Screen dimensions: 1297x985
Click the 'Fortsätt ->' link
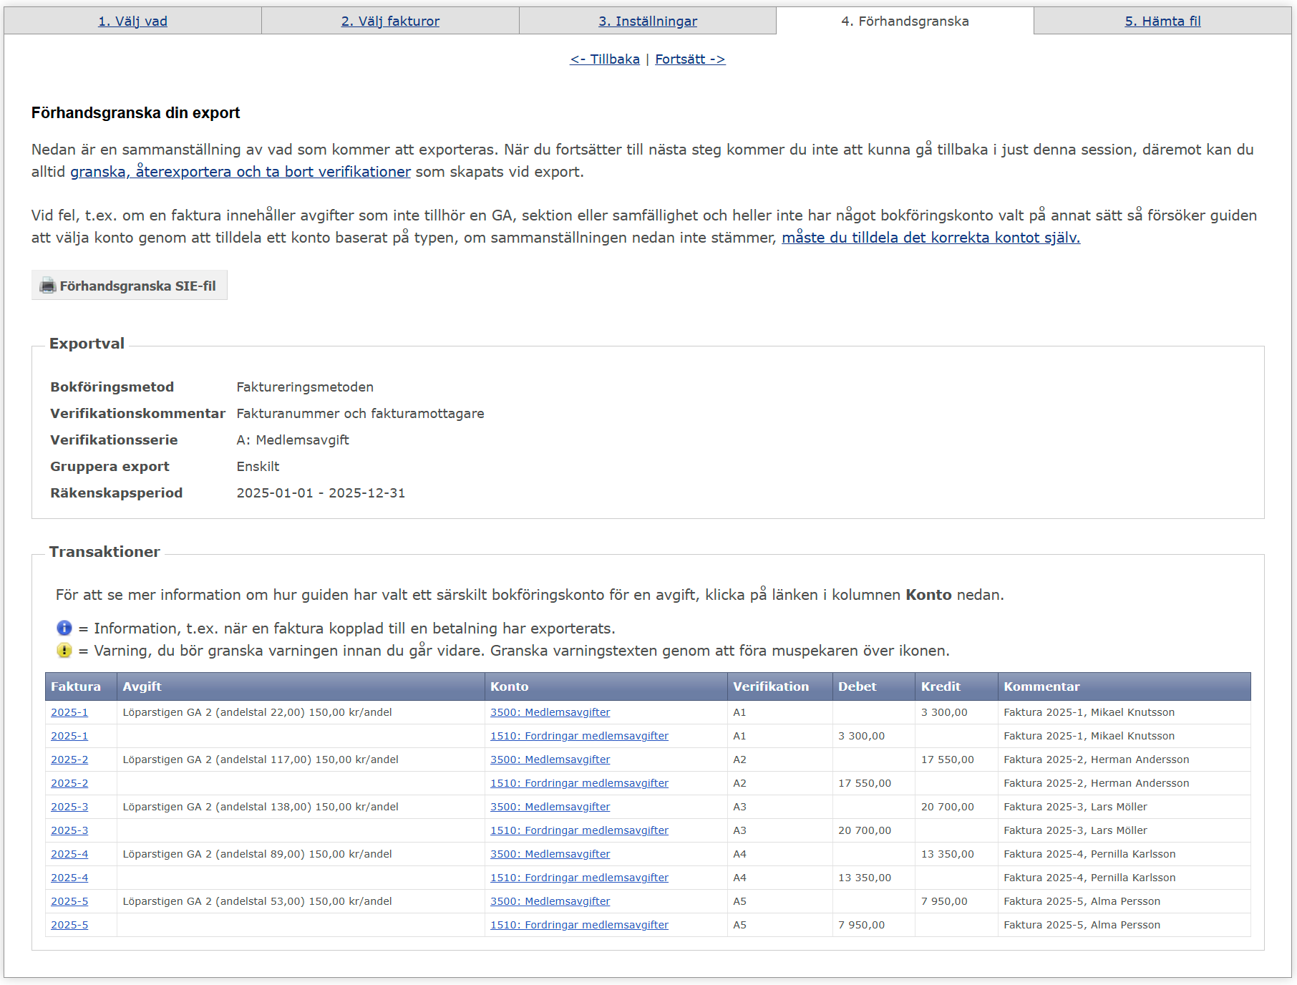pyautogui.click(x=690, y=59)
